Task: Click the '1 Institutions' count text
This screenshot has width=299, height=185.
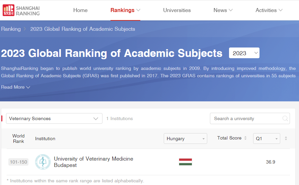Action: 120,118
